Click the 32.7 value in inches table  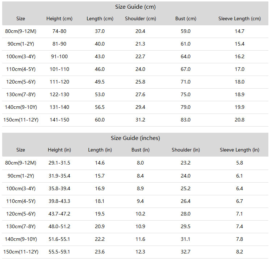(185, 252)
